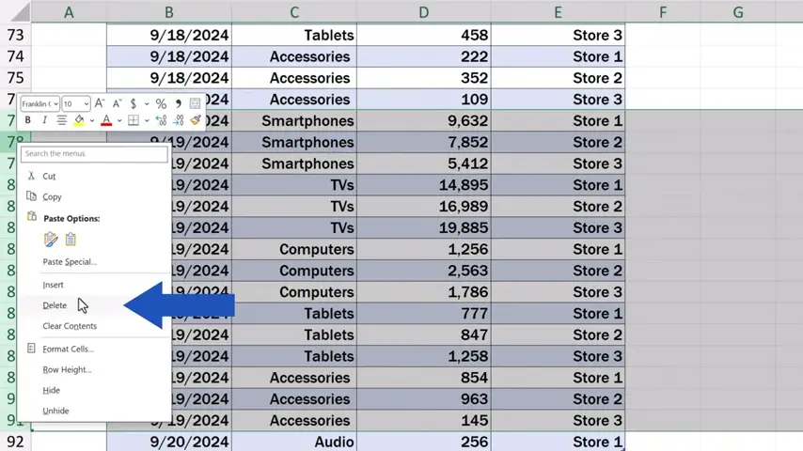Image resolution: width=803 pixels, height=451 pixels.
Task: Click the Format Painter brush icon
Action: pos(196,120)
